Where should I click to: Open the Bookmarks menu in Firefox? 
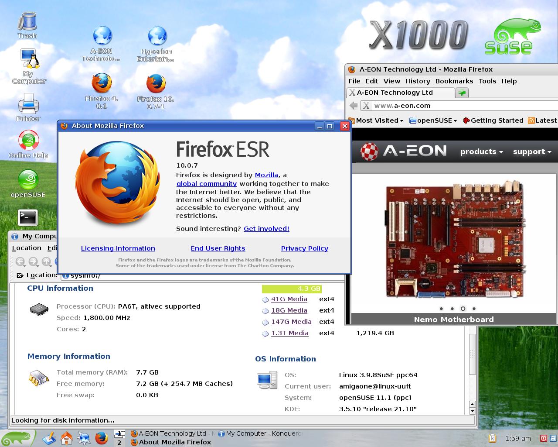pos(454,81)
